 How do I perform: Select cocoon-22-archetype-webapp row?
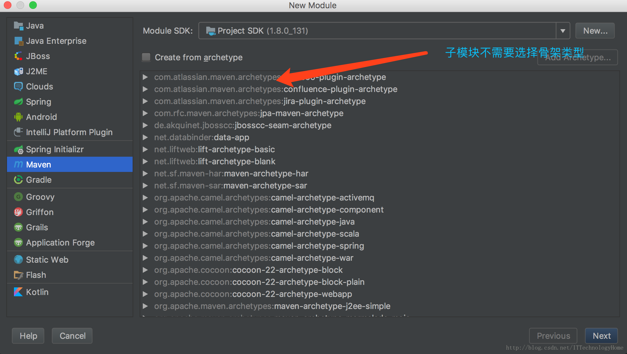click(x=379, y=294)
